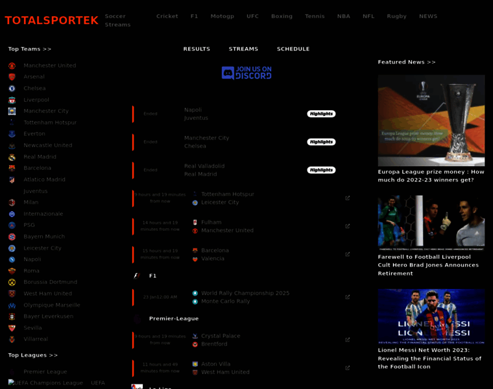Screen dimensions: 493x389
Task: Click the Atletico Madrid crest icon
Action: (12, 180)
